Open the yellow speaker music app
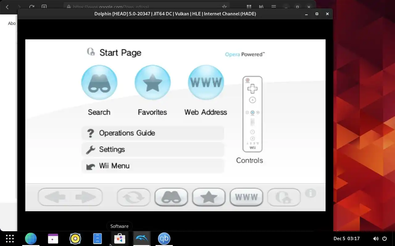 (75, 239)
